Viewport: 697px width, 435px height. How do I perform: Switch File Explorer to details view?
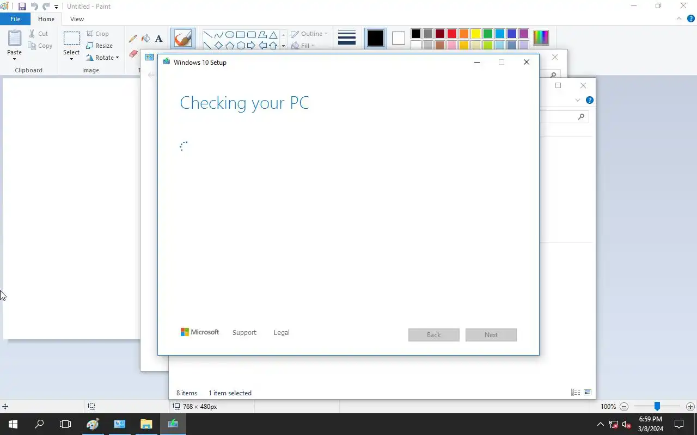point(575,393)
